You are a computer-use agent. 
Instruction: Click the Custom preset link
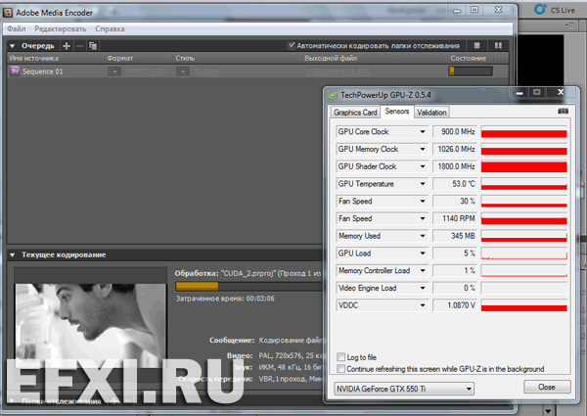pos(206,71)
